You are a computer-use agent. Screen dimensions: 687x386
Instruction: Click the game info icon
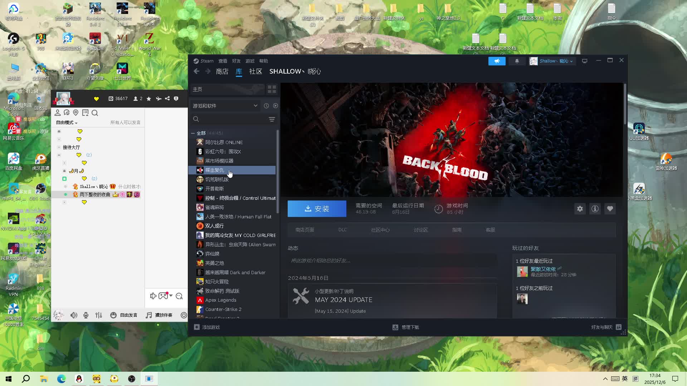point(595,209)
